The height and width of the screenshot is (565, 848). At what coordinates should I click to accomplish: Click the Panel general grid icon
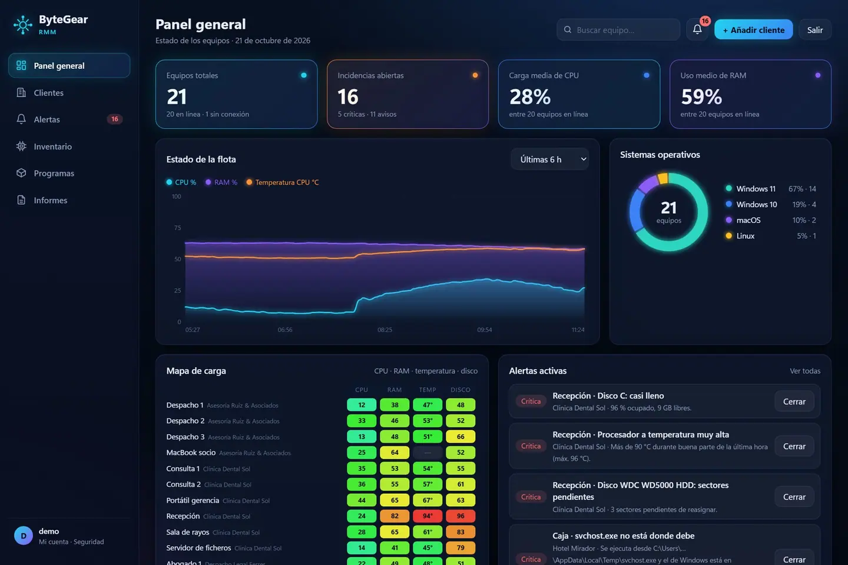[21, 65]
